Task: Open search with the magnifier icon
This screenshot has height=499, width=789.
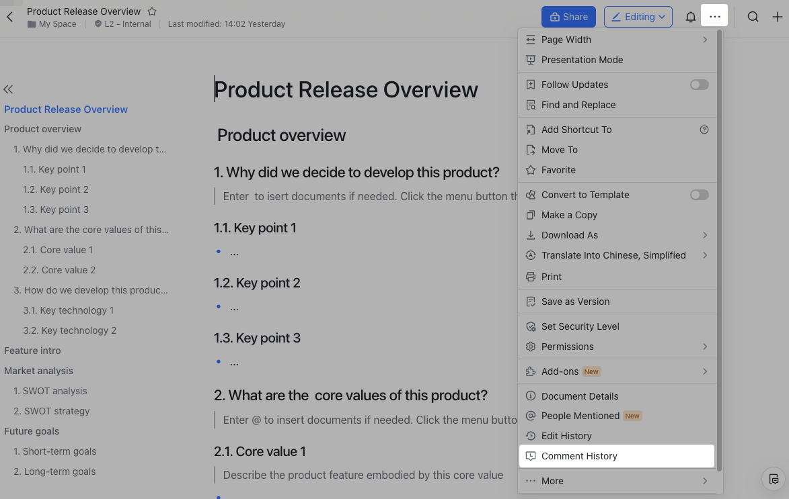Action: (x=753, y=17)
